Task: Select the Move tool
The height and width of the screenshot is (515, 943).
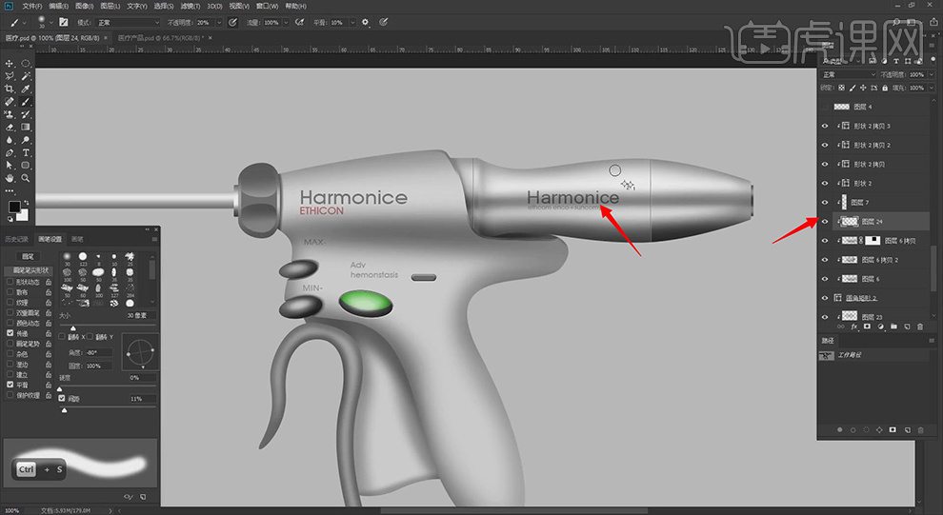Action: click(x=9, y=63)
